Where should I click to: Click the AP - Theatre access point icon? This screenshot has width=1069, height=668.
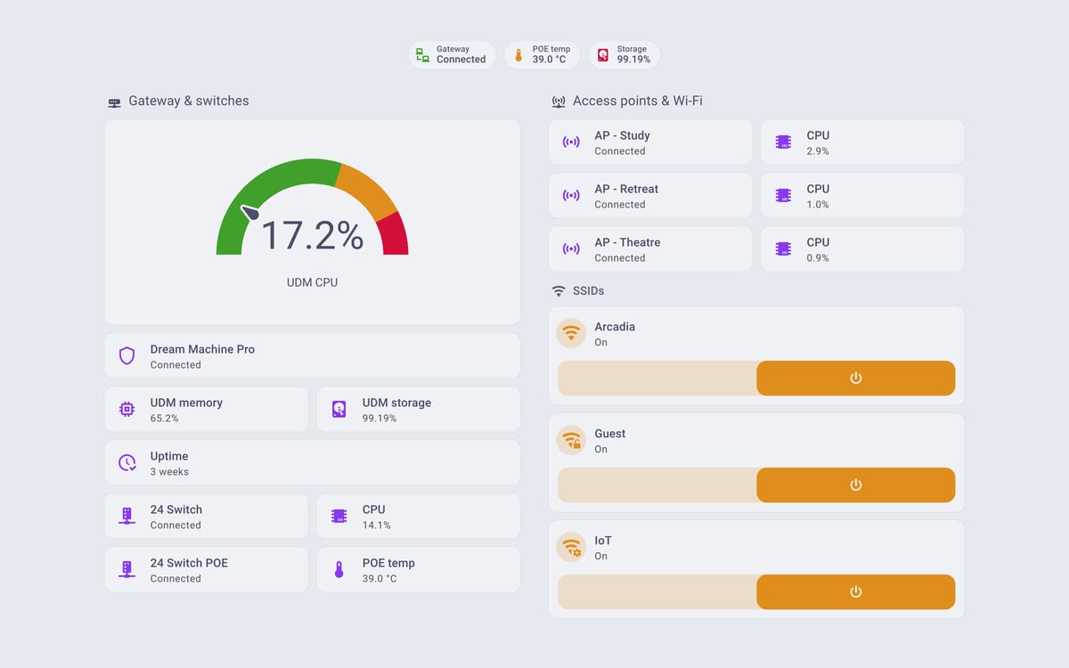coord(571,249)
